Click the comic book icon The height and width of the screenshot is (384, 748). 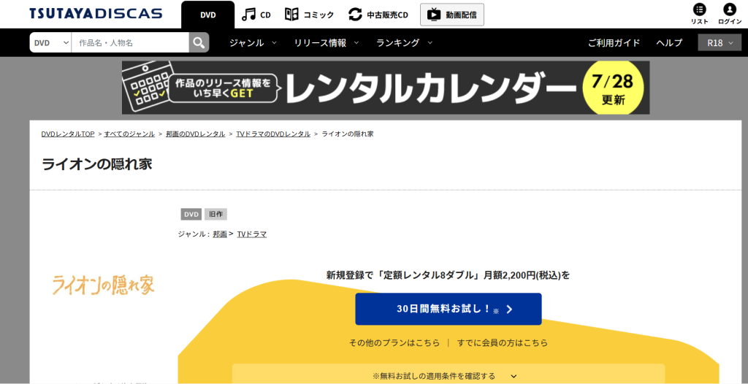291,15
